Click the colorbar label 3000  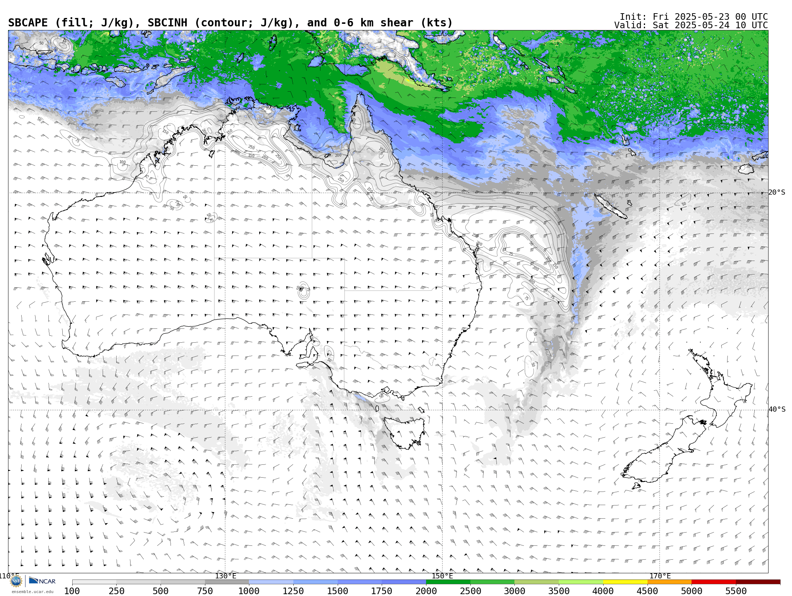(514, 591)
